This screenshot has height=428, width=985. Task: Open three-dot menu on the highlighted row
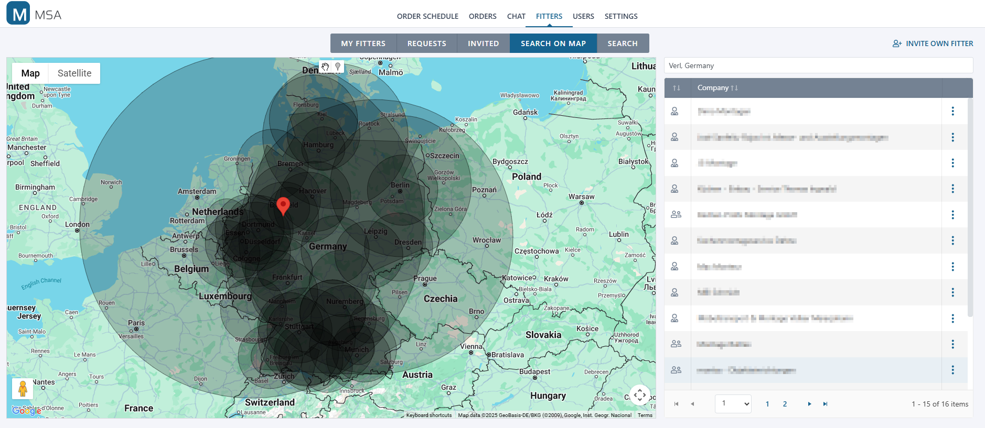point(952,370)
